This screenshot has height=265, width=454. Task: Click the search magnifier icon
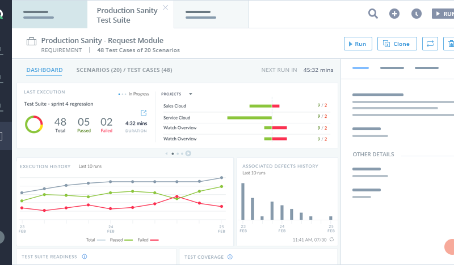click(373, 14)
